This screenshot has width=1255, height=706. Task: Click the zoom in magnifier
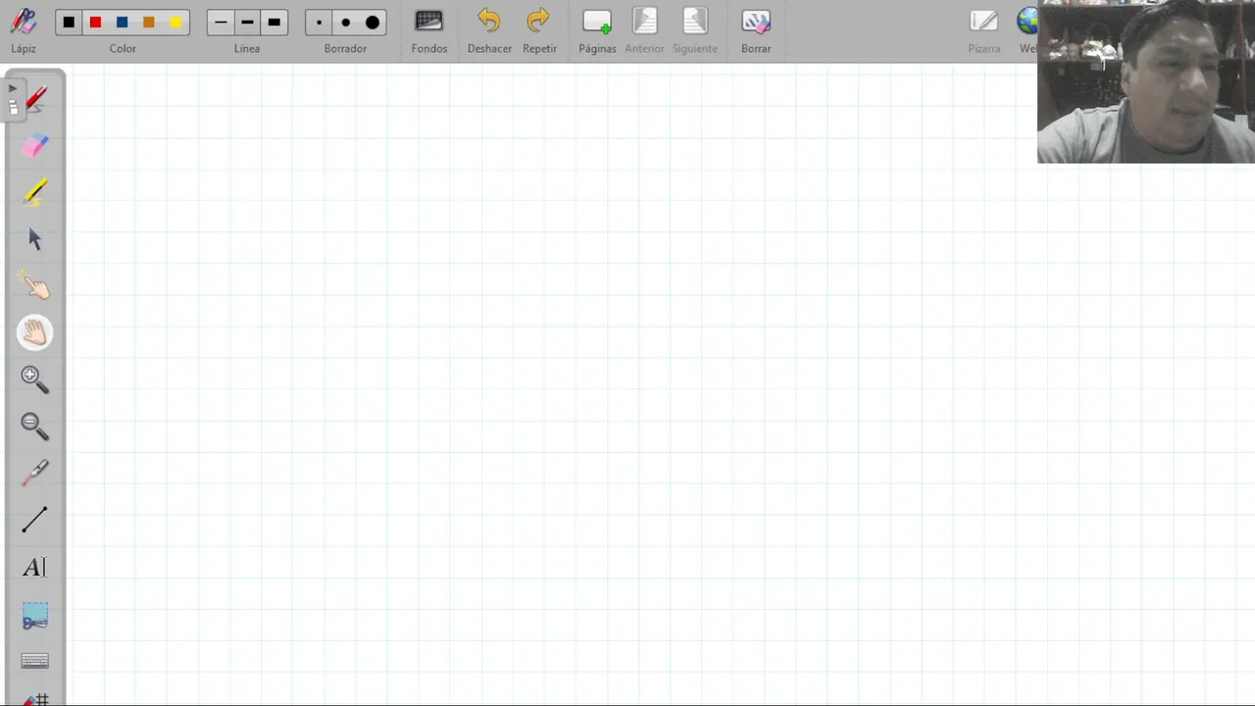point(34,379)
